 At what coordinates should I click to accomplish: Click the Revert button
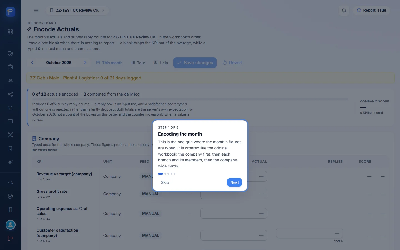[x=232, y=63]
